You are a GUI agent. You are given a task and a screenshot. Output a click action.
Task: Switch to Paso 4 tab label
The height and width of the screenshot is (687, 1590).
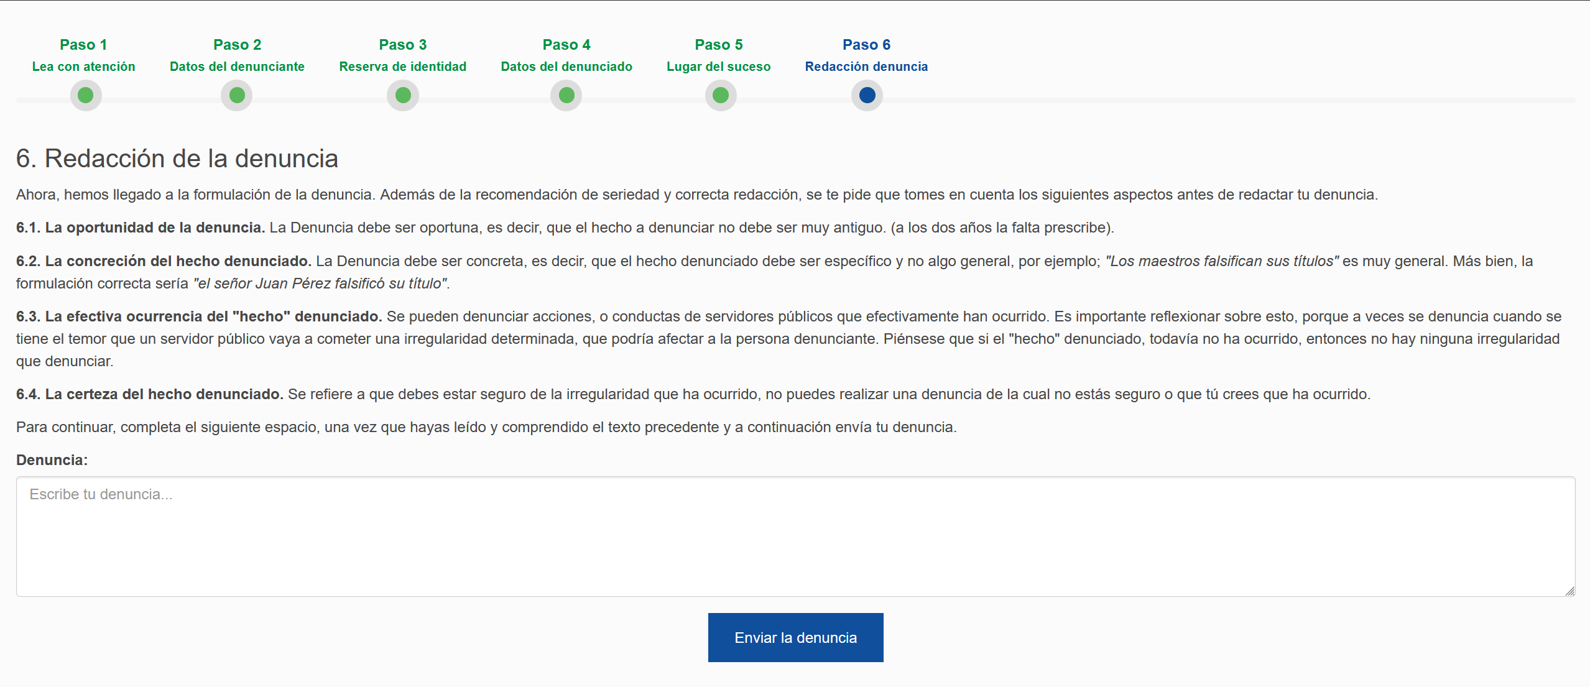566,45
